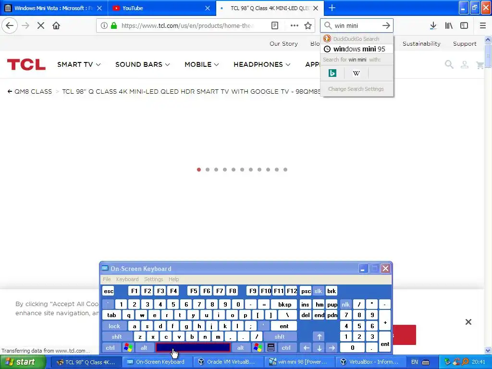The height and width of the screenshot is (369, 492).
Task: Click the tcl.com address bar URL
Action: click(187, 26)
